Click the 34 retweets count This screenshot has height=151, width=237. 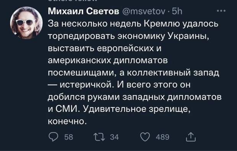114,137
